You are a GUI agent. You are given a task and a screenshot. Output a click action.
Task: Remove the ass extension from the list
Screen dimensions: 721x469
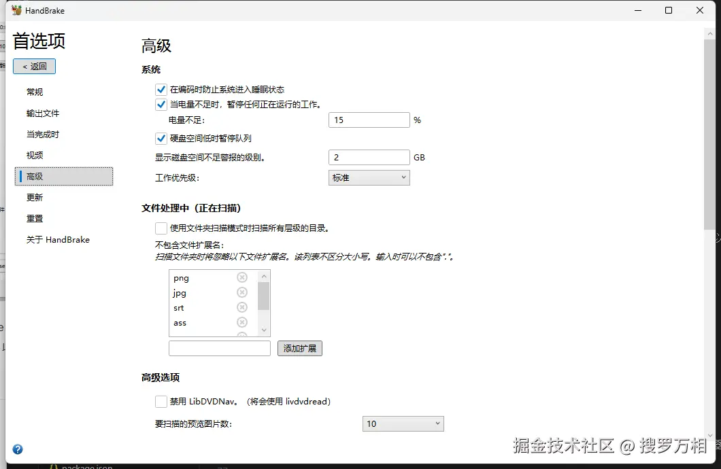(242, 322)
